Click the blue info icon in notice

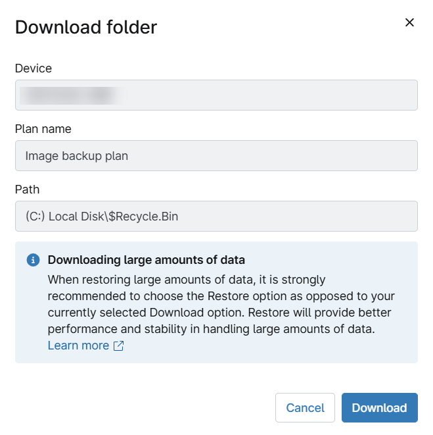[33, 260]
